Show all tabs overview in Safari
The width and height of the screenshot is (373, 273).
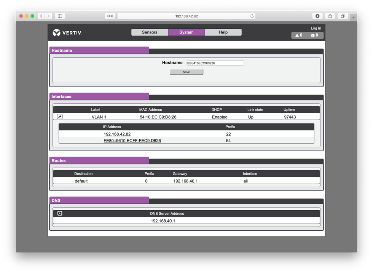click(343, 16)
